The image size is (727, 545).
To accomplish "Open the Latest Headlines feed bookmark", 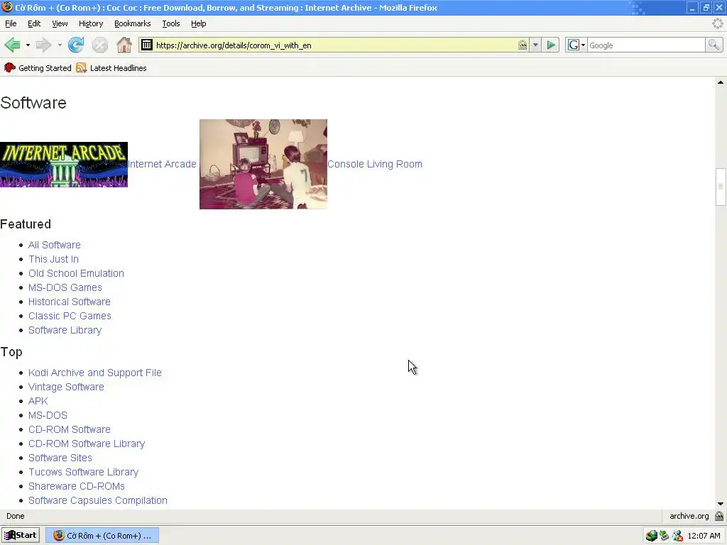I will [x=111, y=68].
